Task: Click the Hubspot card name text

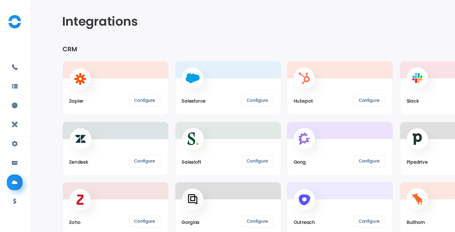Action: [x=303, y=101]
